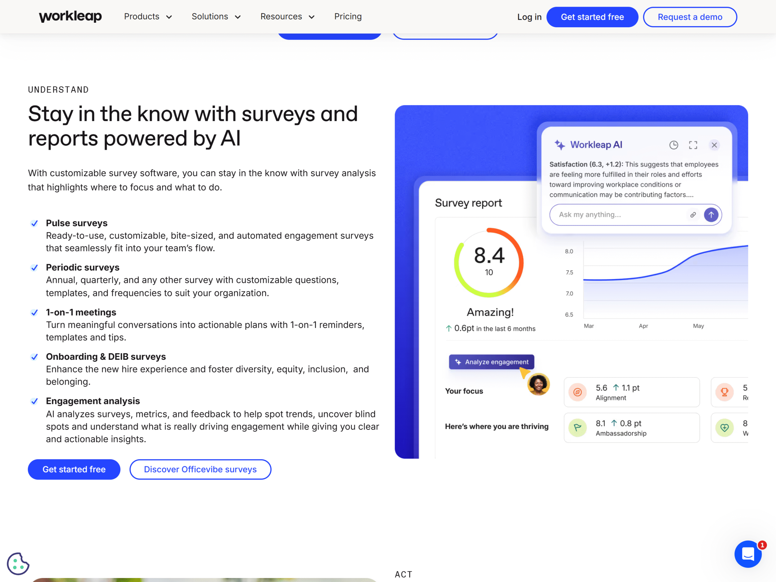Screen dimensions: 776x582
Task: Click the paperclip attachment icon in the Workleap AI input
Action: point(693,215)
